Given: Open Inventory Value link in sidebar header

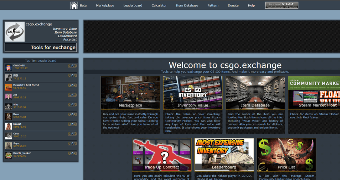Looking at the screenshot, I should pyautogui.click(x=65, y=29).
